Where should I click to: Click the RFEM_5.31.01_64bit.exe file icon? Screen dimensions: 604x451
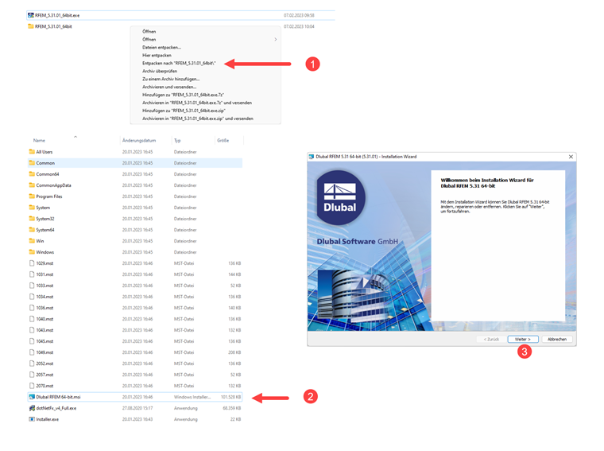pyautogui.click(x=31, y=15)
